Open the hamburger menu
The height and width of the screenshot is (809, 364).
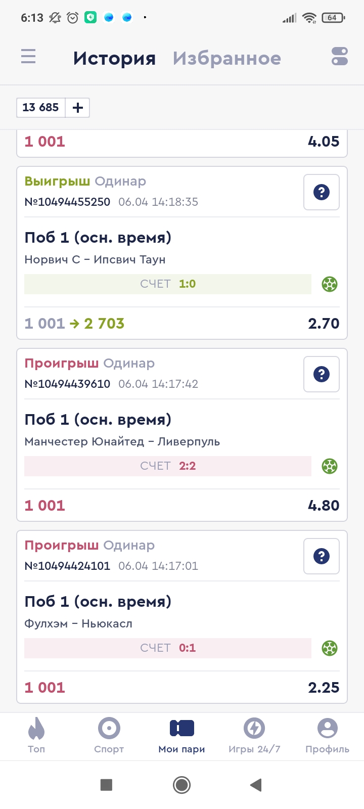tap(28, 56)
